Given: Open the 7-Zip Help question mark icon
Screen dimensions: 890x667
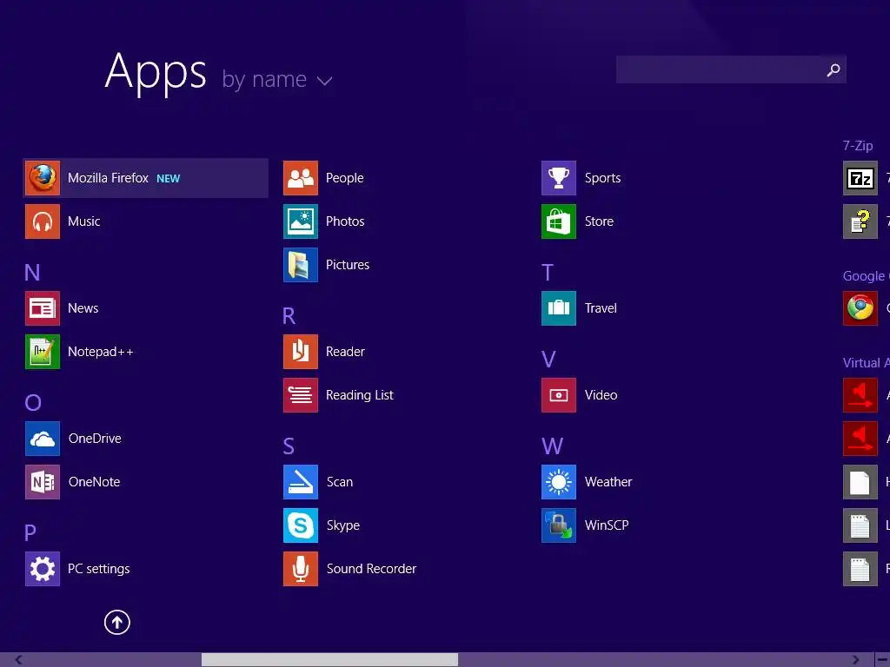Looking at the screenshot, I should point(860,221).
